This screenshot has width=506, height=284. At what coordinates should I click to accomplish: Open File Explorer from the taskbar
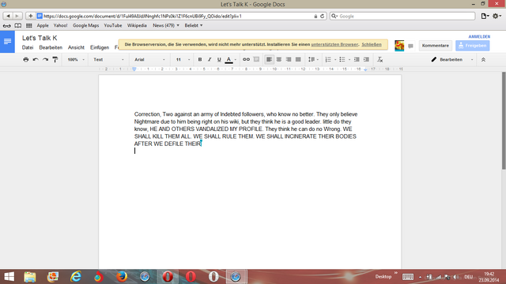point(30,277)
